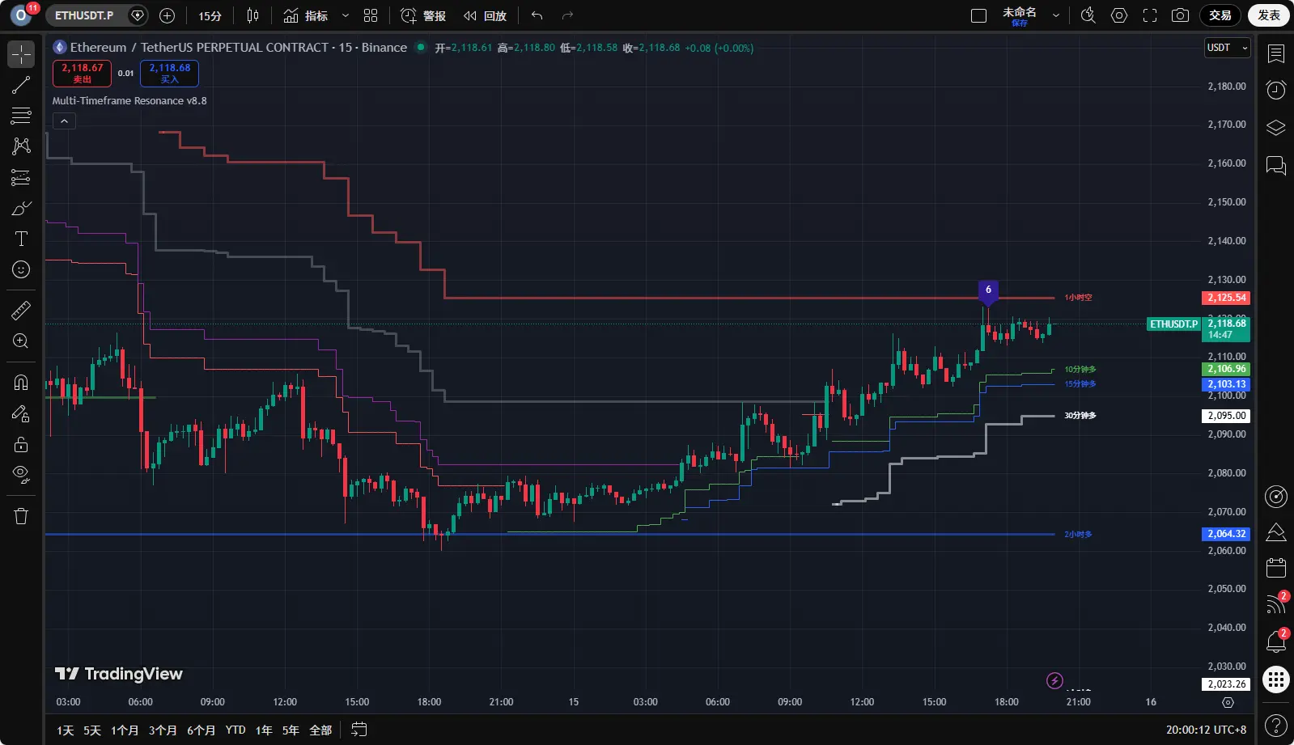Activate the zoom in tool
The height and width of the screenshot is (745, 1294).
pos(21,341)
